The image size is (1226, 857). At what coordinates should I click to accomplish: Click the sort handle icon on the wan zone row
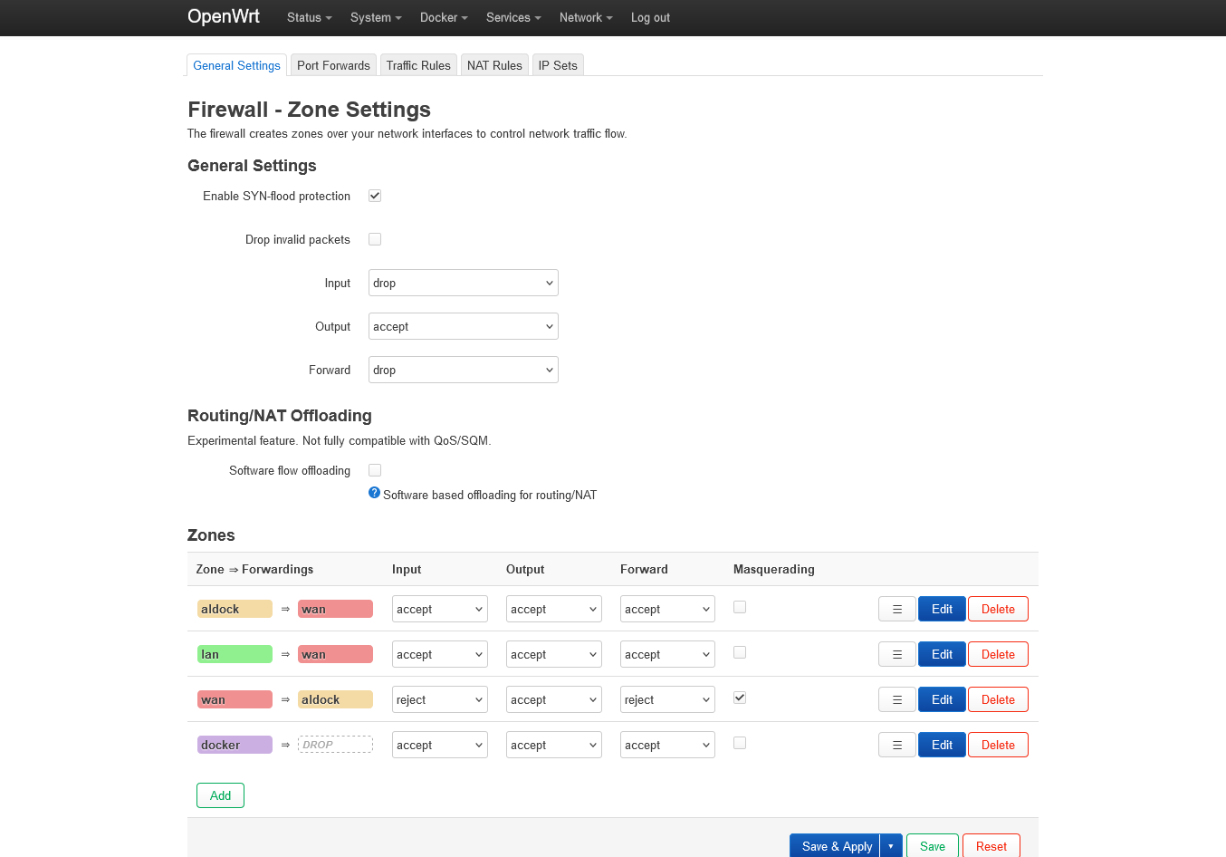896,699
